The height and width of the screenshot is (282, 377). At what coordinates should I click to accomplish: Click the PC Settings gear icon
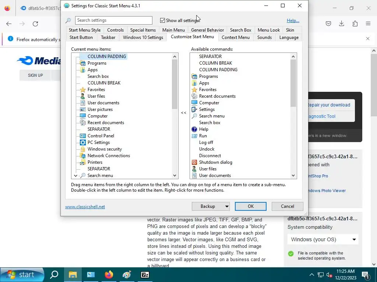point(83,142)
